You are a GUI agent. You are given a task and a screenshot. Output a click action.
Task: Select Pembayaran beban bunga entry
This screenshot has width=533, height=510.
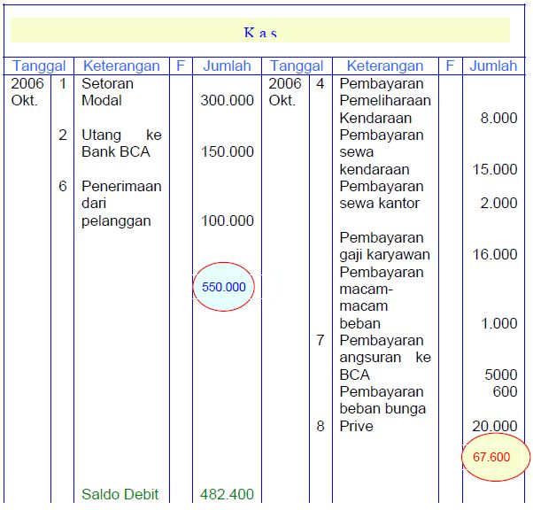tap(382, 400)
